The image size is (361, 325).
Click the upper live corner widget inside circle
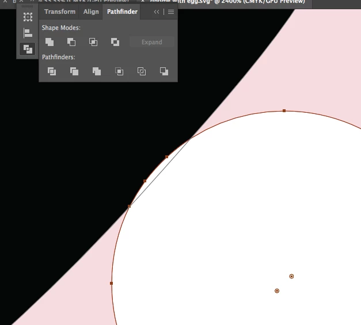pos(291,276)
